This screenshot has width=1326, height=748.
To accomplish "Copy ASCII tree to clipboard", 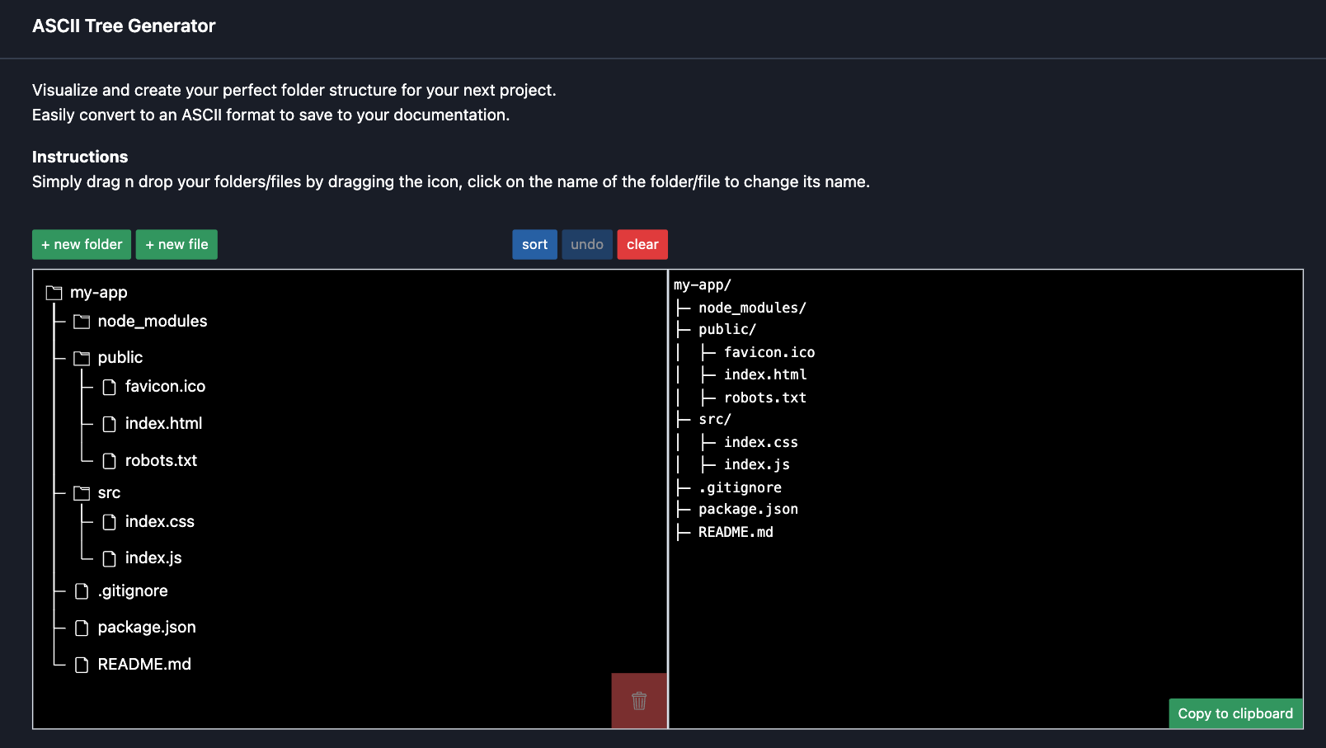I will 1235,713.
